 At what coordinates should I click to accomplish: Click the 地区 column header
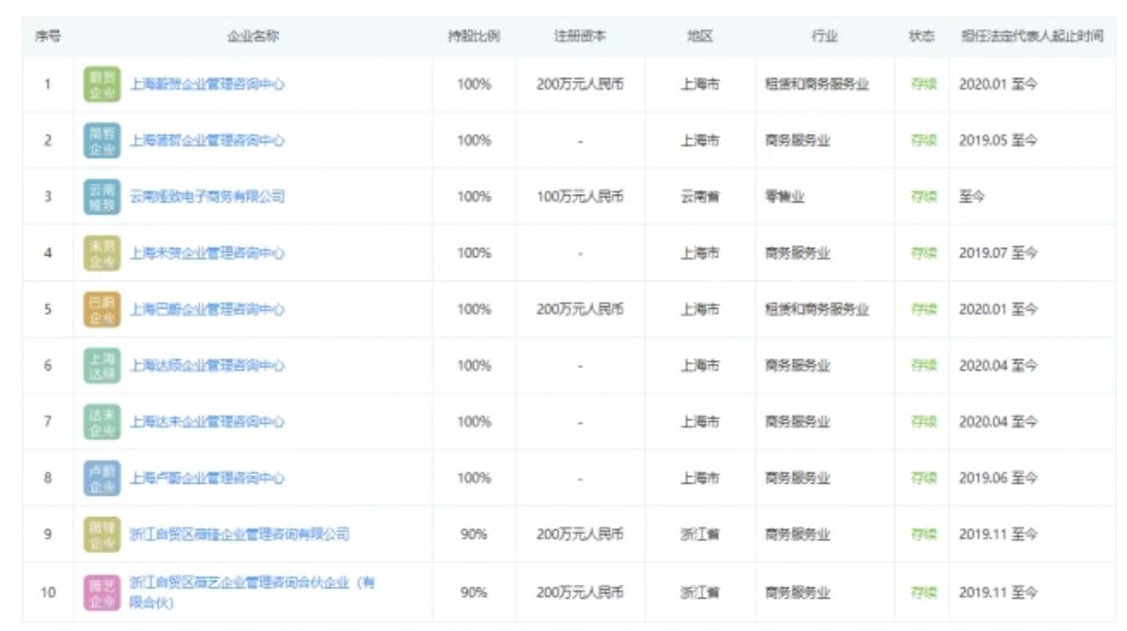[x=700, y=36]
